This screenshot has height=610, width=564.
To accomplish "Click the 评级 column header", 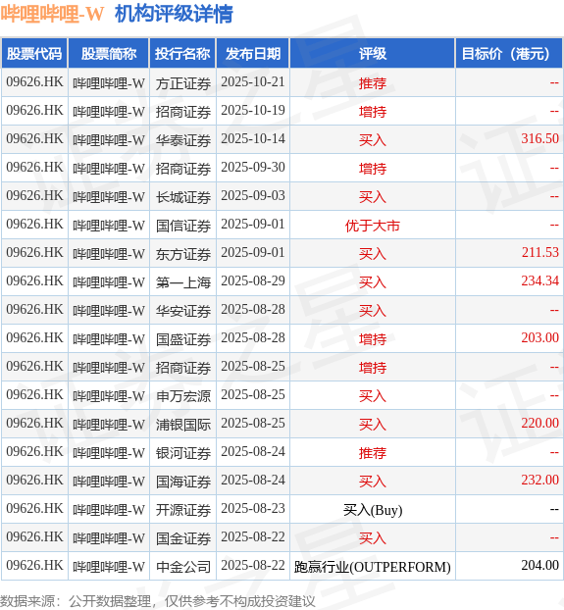I will coord(373,53).
